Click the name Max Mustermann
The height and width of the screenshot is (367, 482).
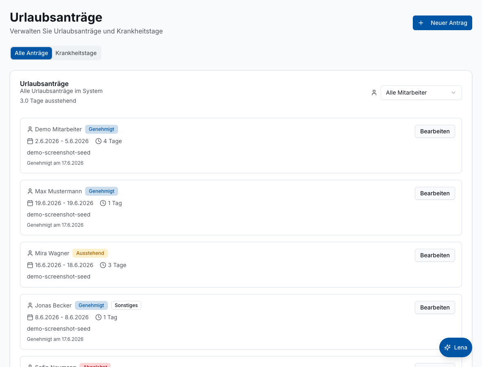(58, 191)
